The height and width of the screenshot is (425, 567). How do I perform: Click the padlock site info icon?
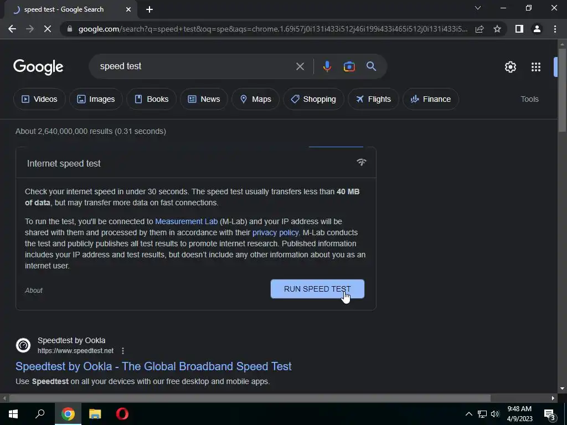pyautogui.click(x=70, y=29)
